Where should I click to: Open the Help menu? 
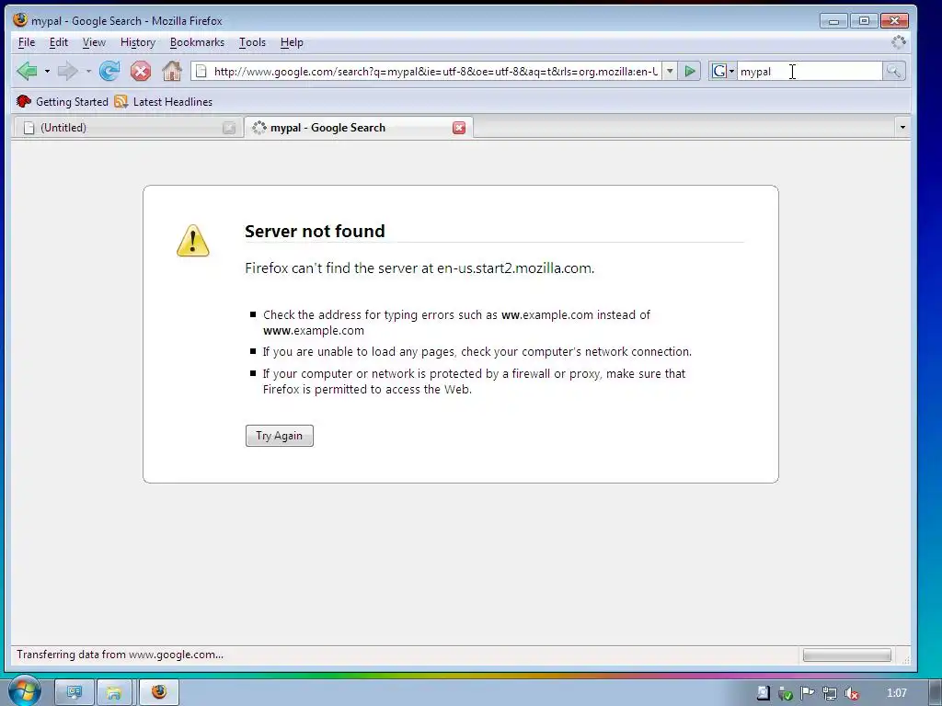292,42
